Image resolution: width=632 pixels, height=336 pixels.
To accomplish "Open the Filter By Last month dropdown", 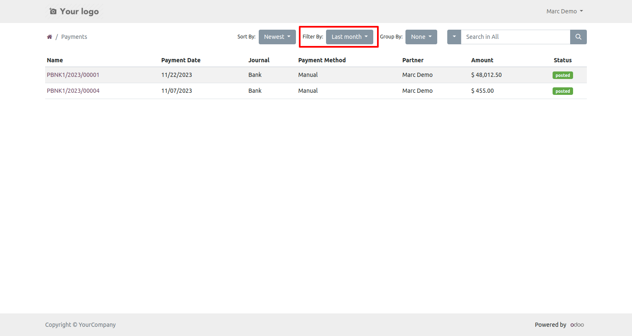I will (349, 37).
